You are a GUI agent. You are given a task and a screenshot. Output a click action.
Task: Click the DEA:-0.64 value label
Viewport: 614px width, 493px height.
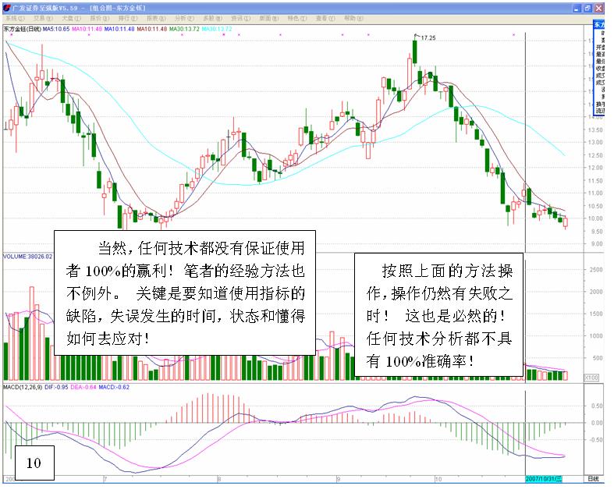pyautogui.click(x=83, y=387)
